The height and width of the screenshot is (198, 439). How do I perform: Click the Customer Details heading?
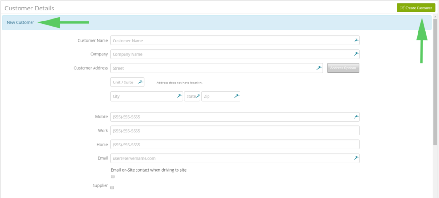pos(30,9)
